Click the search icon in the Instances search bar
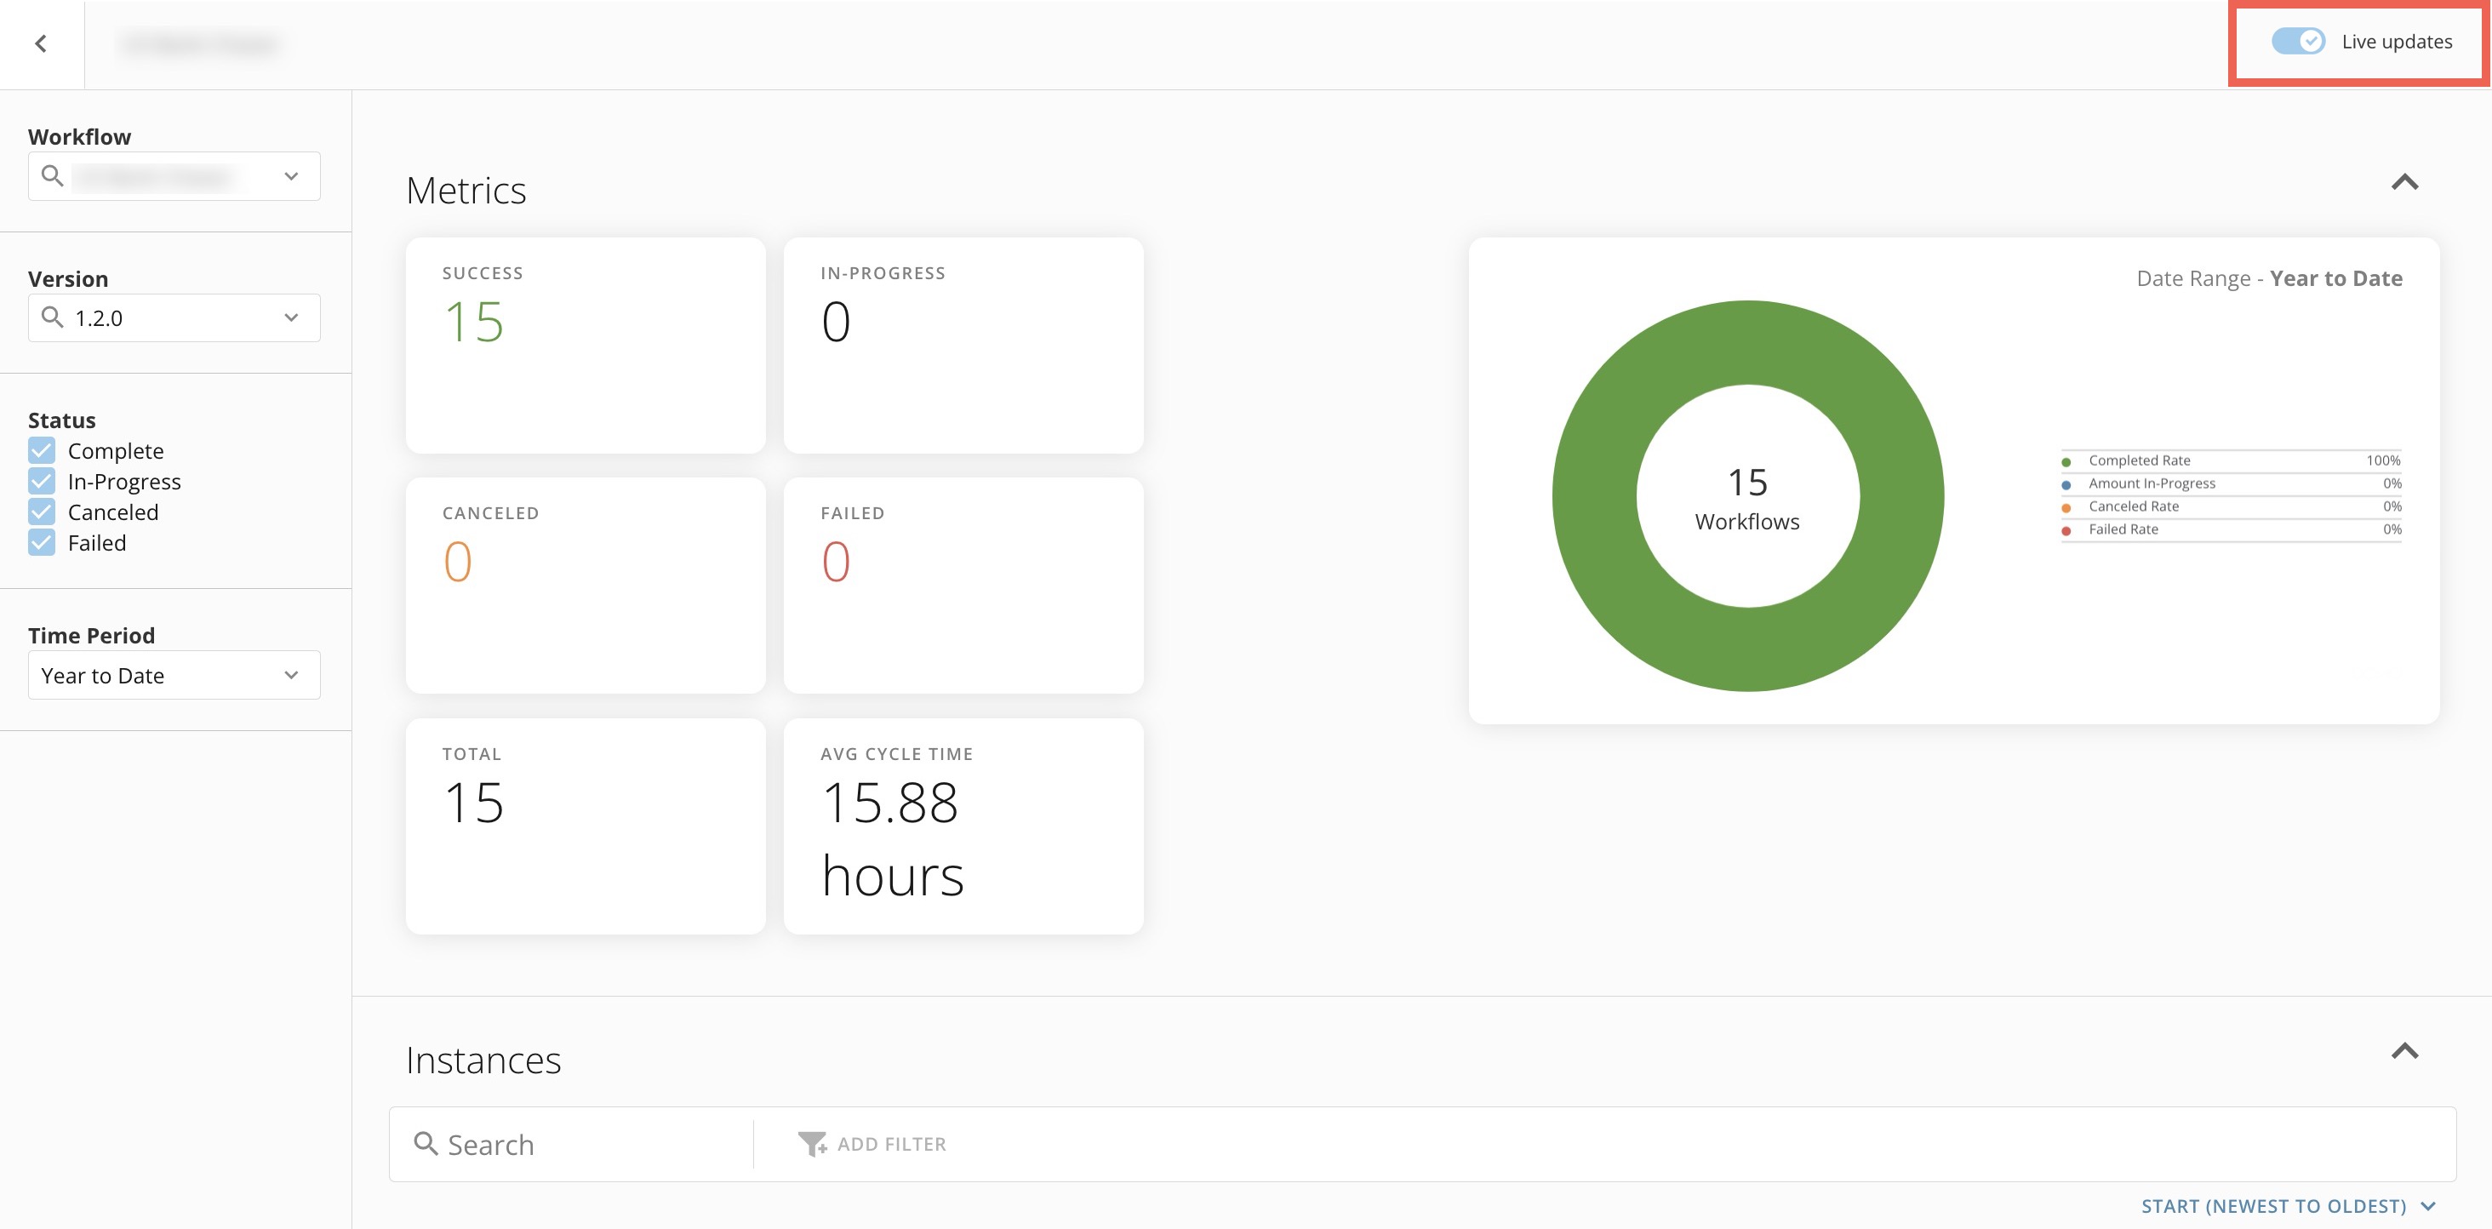This screenshot has width=2492, height=1229. tap(426, 1143)
